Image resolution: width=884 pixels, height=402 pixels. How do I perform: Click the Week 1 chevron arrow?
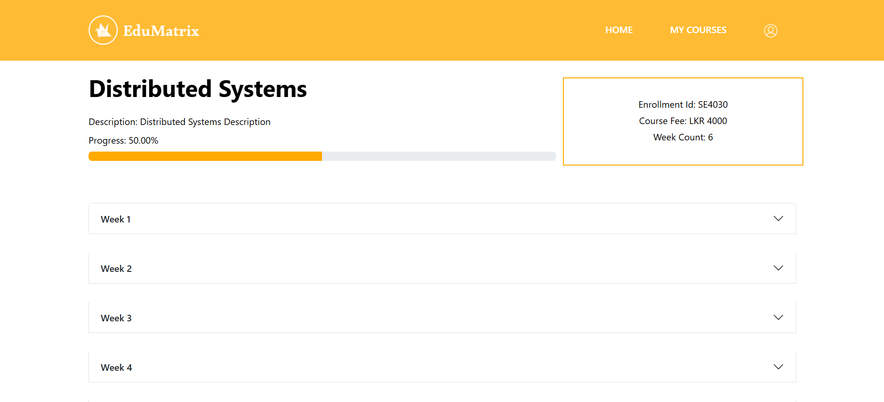[778, 219]
